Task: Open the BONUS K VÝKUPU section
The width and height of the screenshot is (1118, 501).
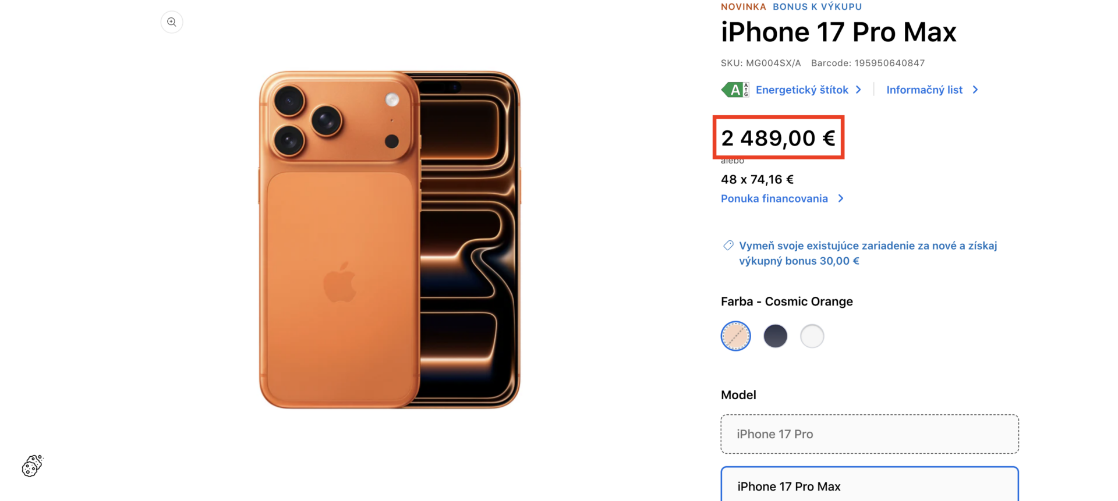Action: [x=818, y=6]
